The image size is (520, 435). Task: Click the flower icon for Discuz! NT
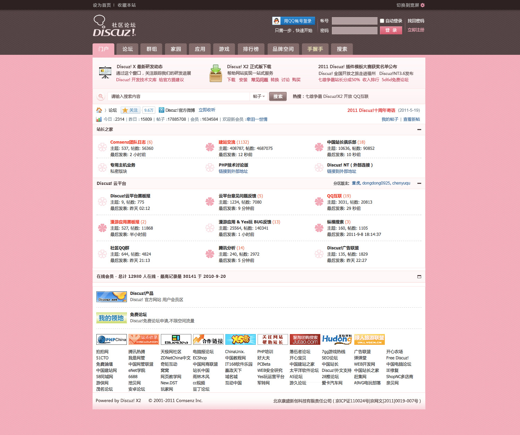[x=319, y=168]
